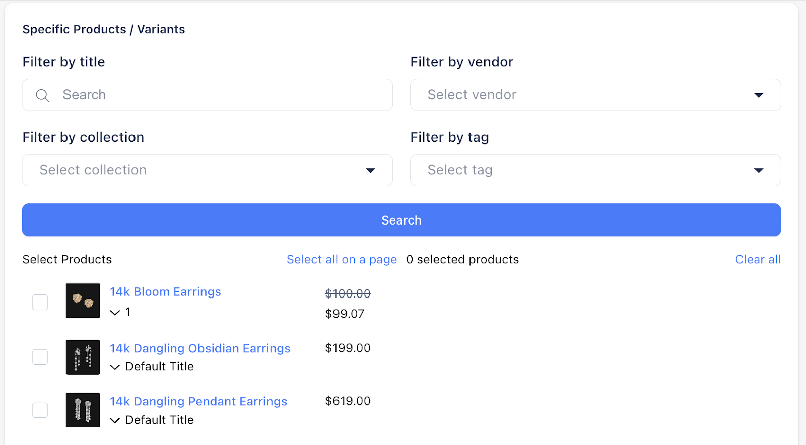Click the 14k Dangling Pendant Earrings thumbnail
This screenshot has width=806, height=445.
click(83, 410)
